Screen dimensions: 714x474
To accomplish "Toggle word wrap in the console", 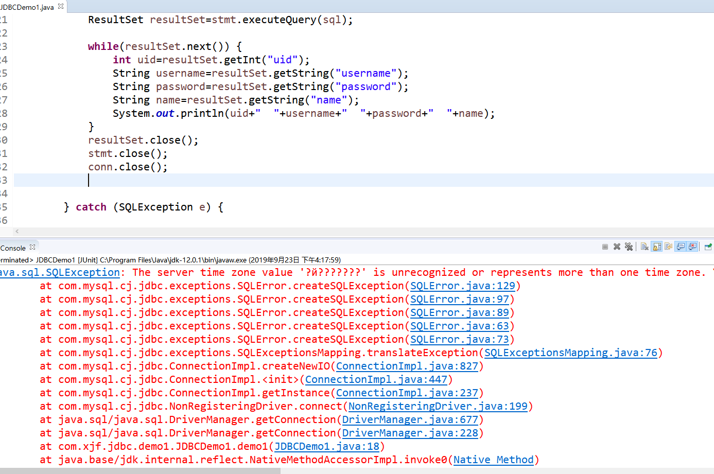I will pyautogui.click(x=668, y=247).
